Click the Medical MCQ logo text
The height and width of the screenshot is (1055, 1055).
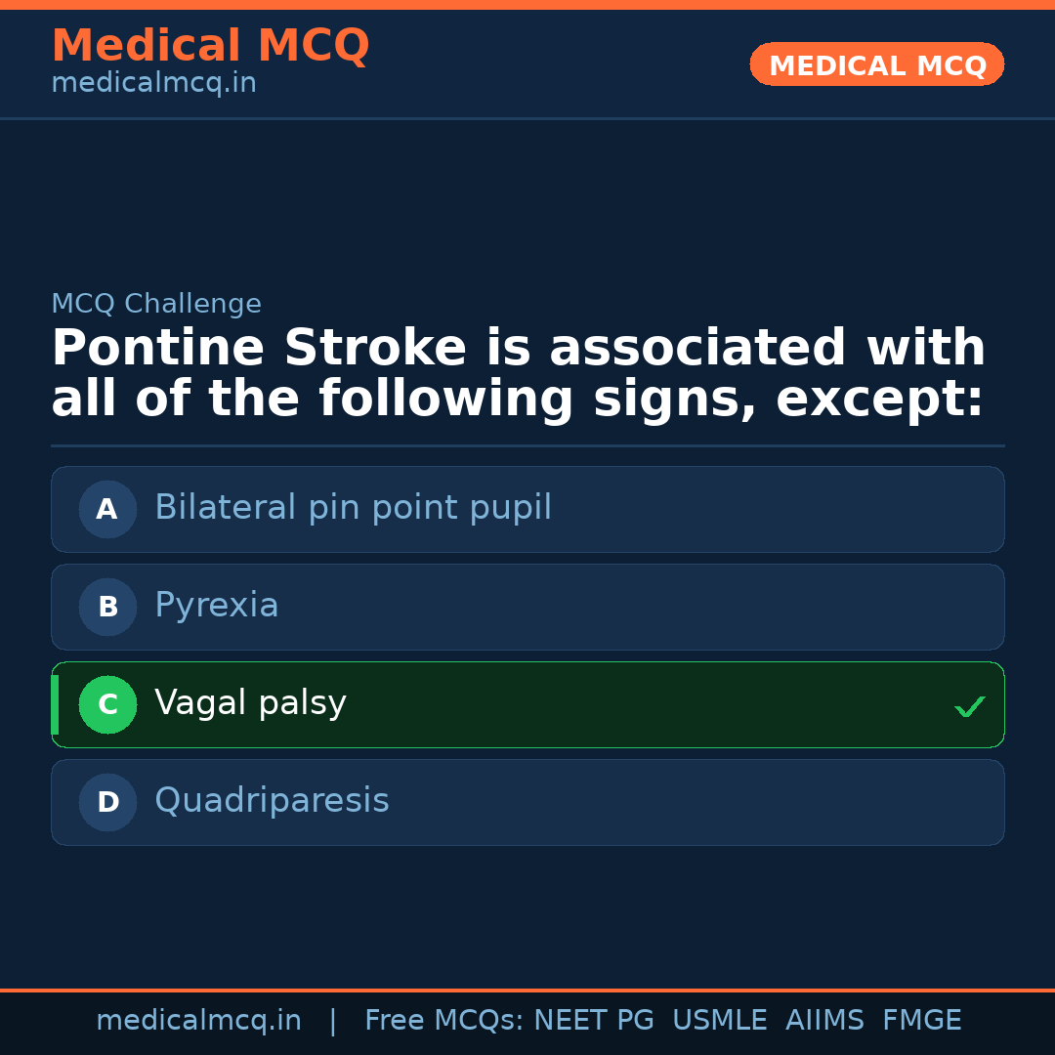click(x=210, y=46)
